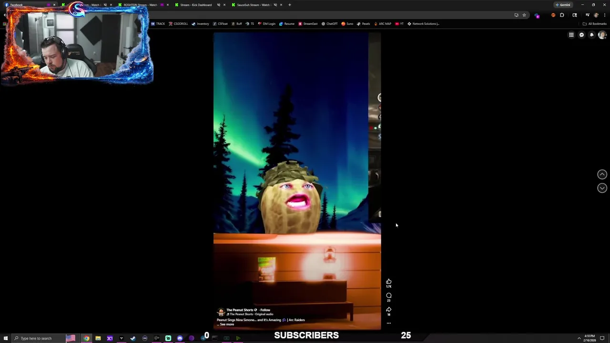This screenshot has height=343, width=610.
Task: Open the Suno bookmark
Action: click(347, 24)
